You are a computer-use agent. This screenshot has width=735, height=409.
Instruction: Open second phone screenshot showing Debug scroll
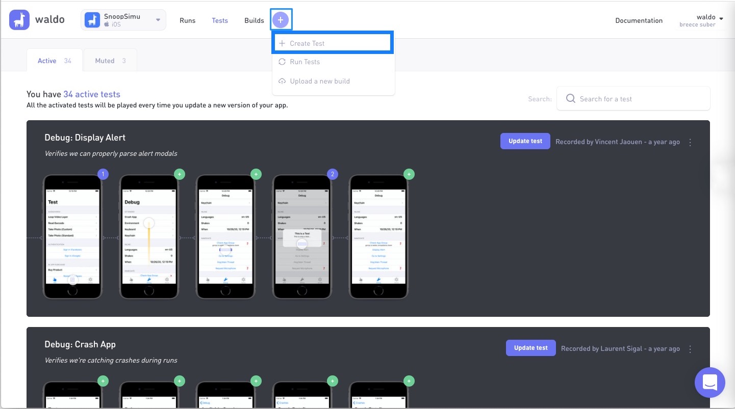click(149, 237)
